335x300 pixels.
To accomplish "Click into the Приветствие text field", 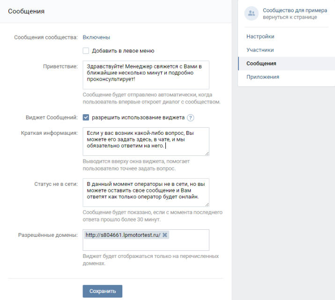I will click(146, 75).
